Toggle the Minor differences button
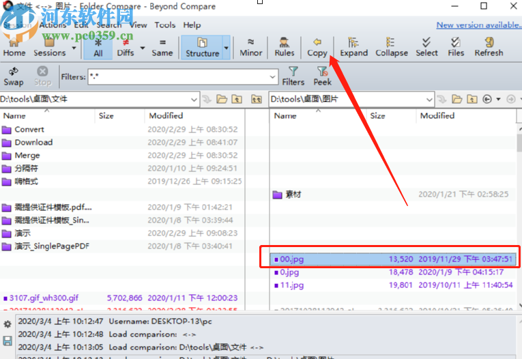Image resolution: width=522 pixels, height=359 pixels. point(250,48)
